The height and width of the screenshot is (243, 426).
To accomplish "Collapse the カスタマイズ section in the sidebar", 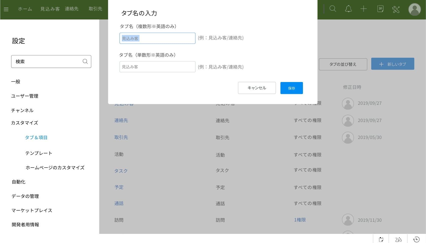I will coord(25,123).
